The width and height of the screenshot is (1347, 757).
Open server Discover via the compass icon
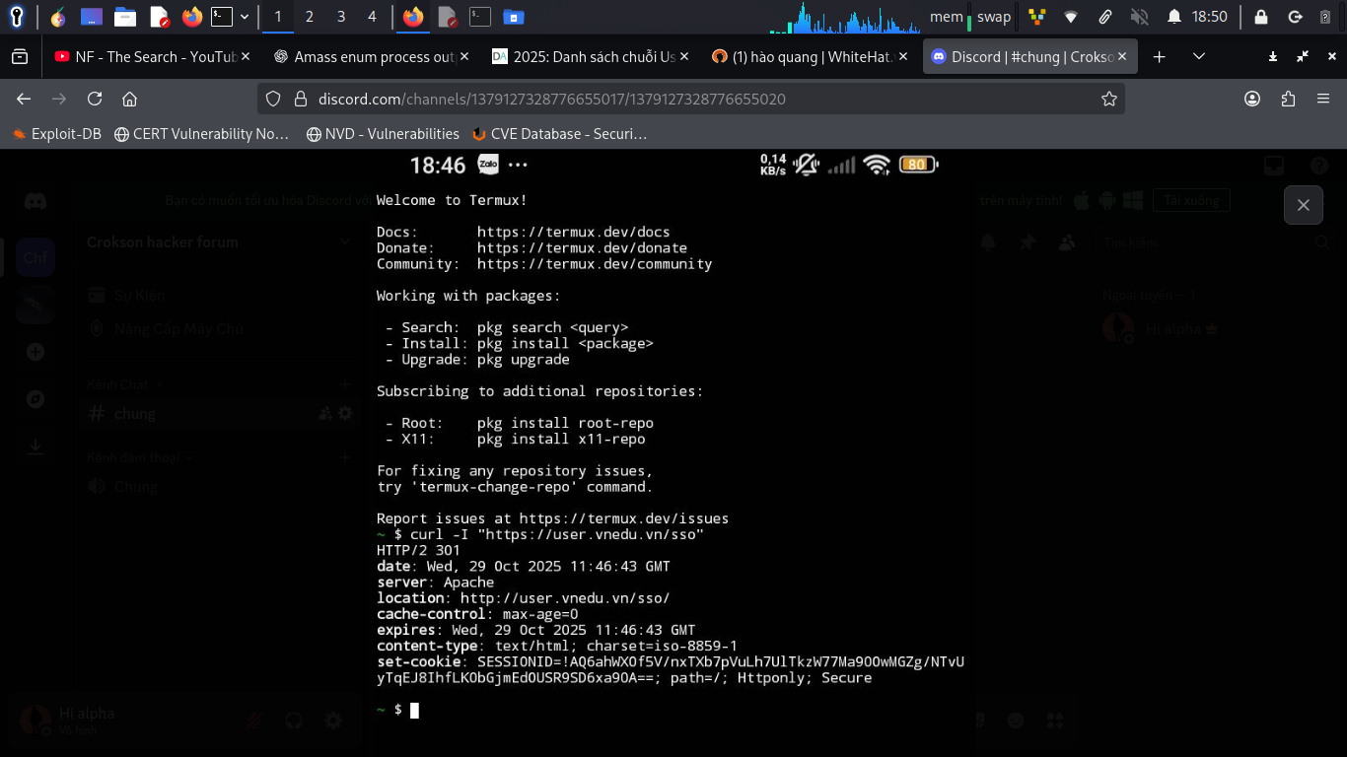(35, 398)
